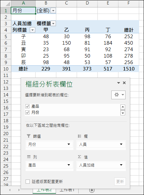Open the 列標籤 row labels dropdown
Viewport: 144px width, 195px height.
pos(33,30)
